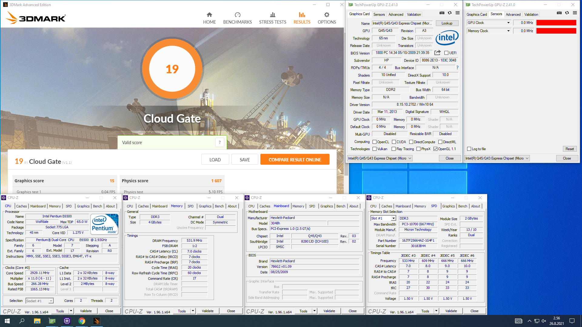Click CPU-Z taskbar icon
The width and height of the screenshot is (582, 327).
pyautogui.click(x=67, y=321)
